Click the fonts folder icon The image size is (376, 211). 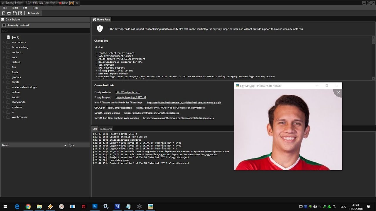[8, 72]
